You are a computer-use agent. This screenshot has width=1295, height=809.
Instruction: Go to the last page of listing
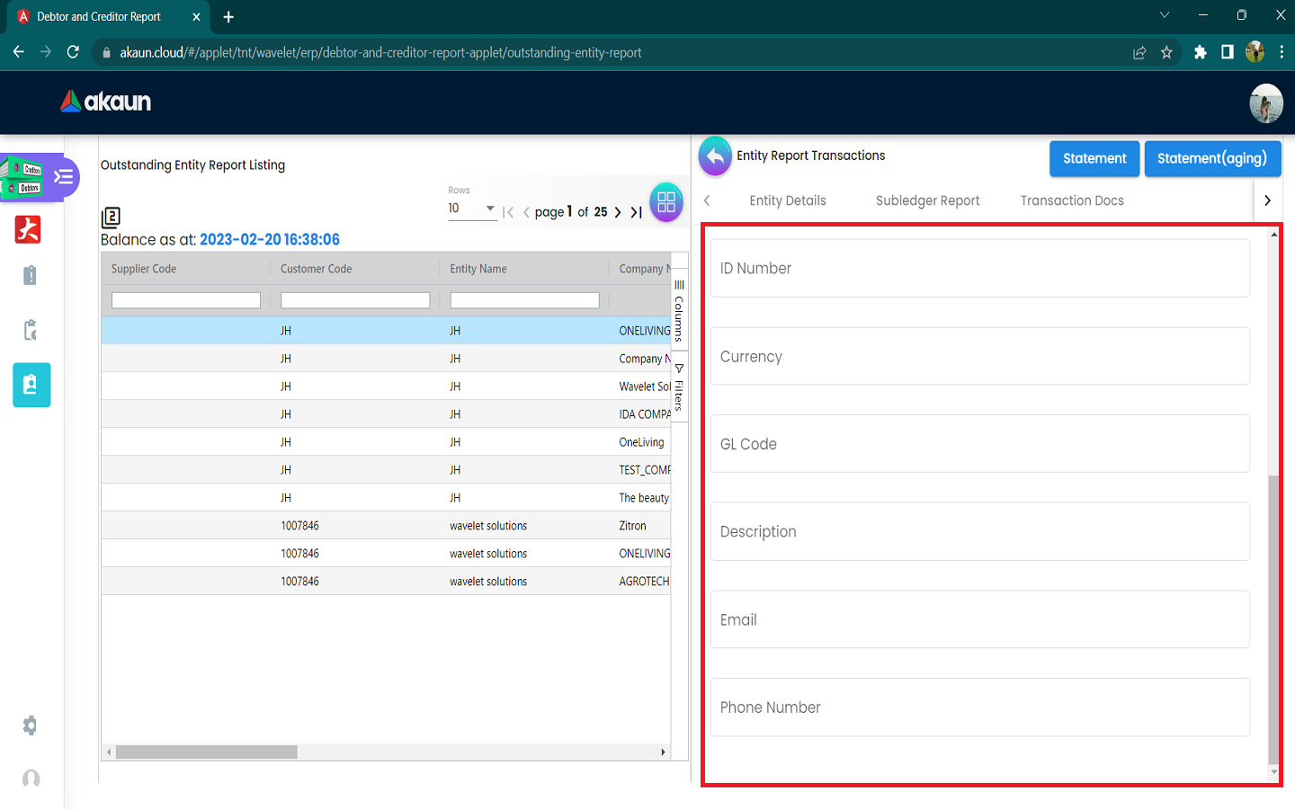pyautogui.click(x=636, y=212)
